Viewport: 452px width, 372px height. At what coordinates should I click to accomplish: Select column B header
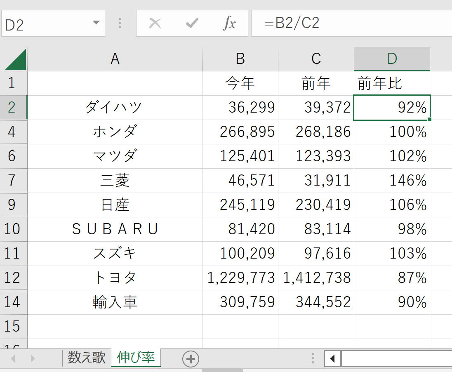[x=240, y=59]
